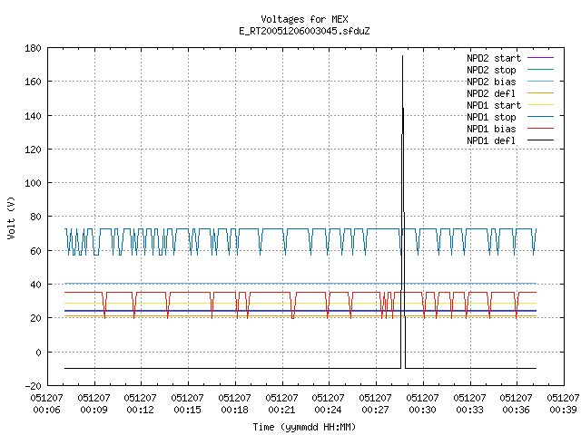The width and height of the screenshot is (581, 435).
Task: Click the 'NPD1 stop' legend label
Action: [491, 117]
